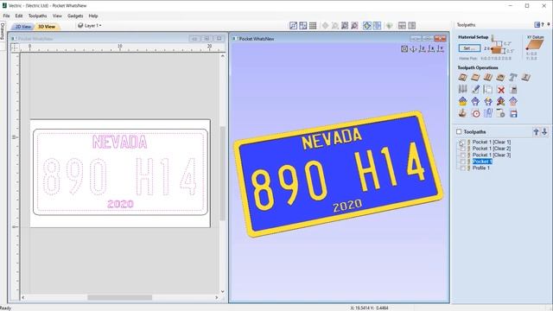The width and height of the screenshot is (553, 311).
Task: Open help with the question mark icon
Action: click(x=543, y=24)
